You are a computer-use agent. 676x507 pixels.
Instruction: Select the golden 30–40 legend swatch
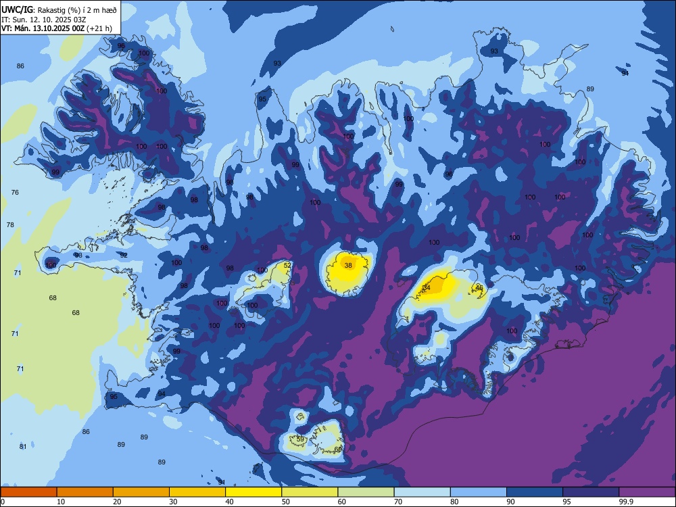click(197, 492)
